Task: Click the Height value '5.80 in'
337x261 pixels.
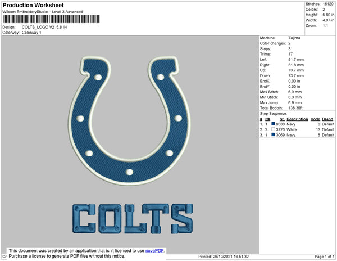Action: pos(329,15)
